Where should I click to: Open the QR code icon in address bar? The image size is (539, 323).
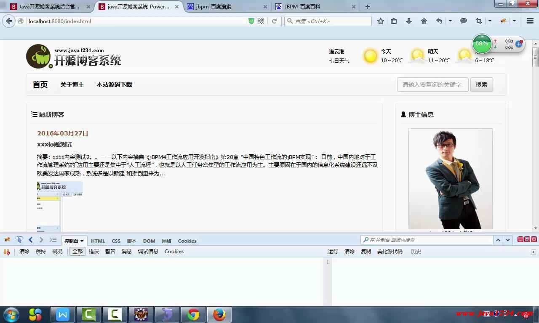click(261, 21)
